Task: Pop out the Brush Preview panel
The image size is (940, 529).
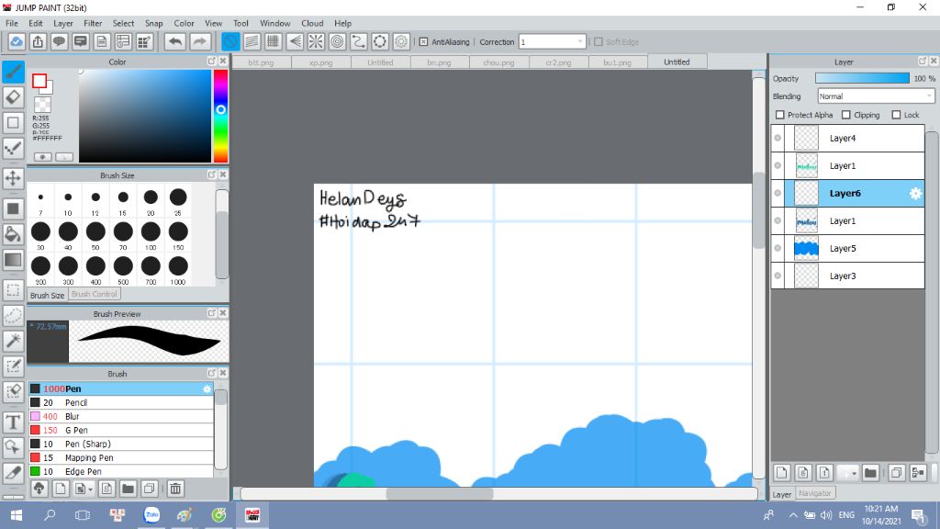Action: click(x=212, y=313)
